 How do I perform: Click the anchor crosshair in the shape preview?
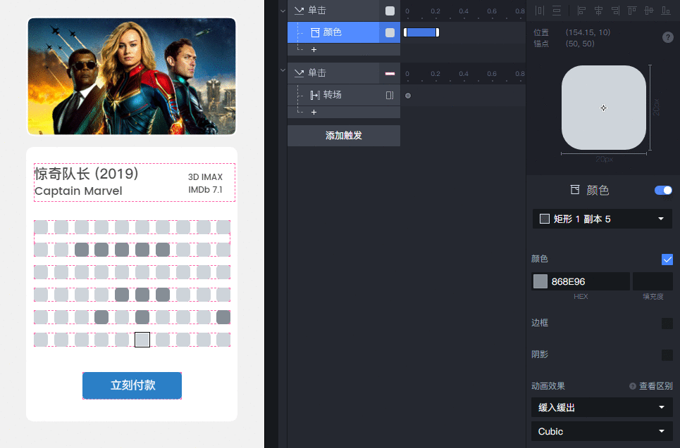pos(604,108)
